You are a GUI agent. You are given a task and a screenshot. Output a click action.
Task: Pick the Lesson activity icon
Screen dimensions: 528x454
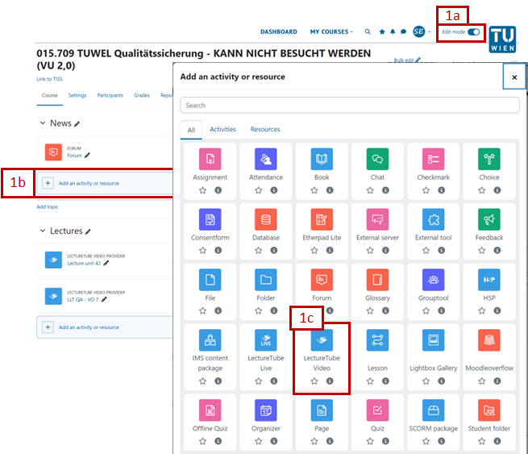click(x=377, y=339)
